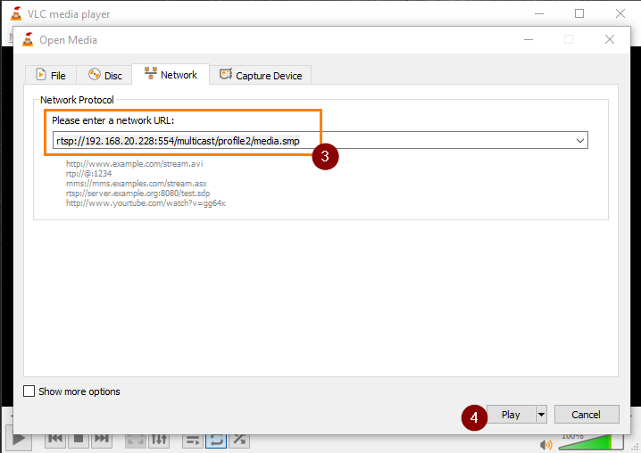The height and width of the screenshot is (453, 641).
Task: Toggle random shuffle in VLC
Action: click(239, 440)
